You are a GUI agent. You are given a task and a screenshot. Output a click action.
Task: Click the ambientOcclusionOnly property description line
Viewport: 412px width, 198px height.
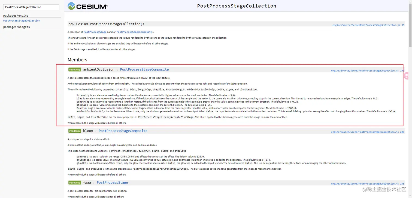(237, 111)
